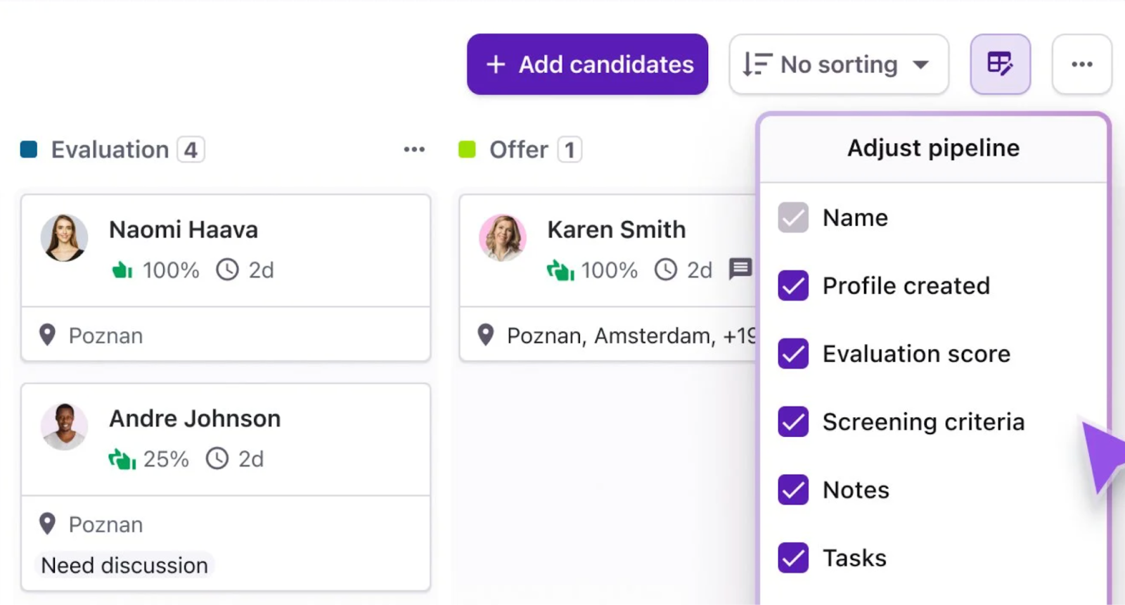Screen dimensions: 1125x605
Task: Open Andre Johnson's candidate name link
Action: click(195, 419)
